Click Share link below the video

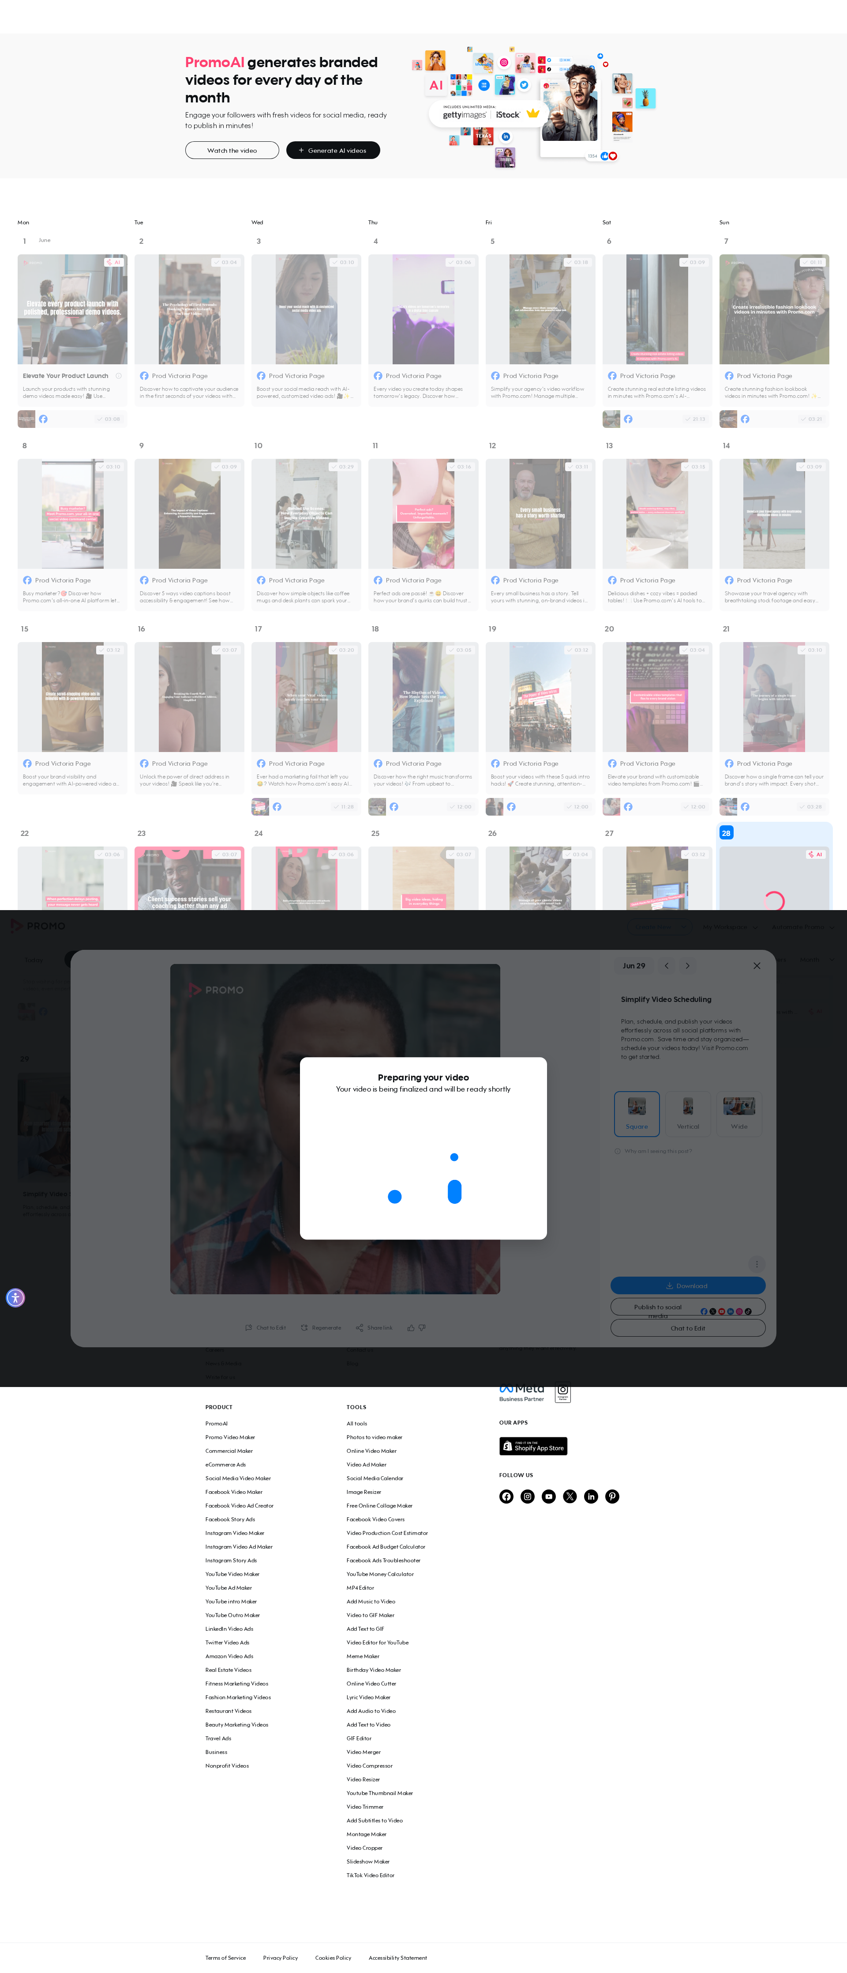pos(374,1327)
